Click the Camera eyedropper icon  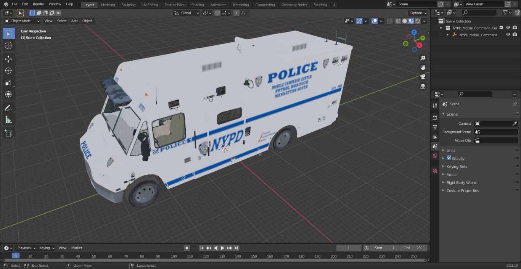click(515, 124)
